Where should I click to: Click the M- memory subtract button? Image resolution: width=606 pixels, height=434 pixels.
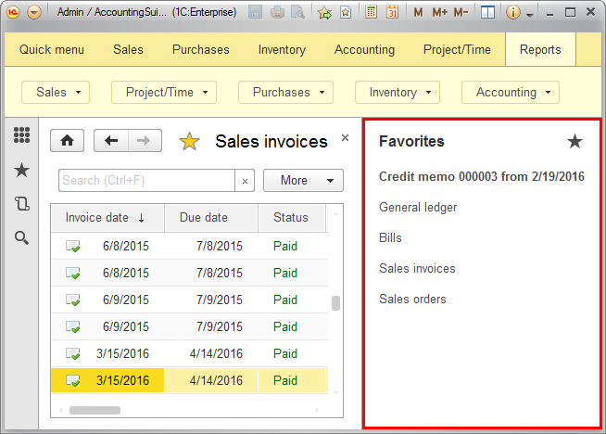click(x=461, y=12)
